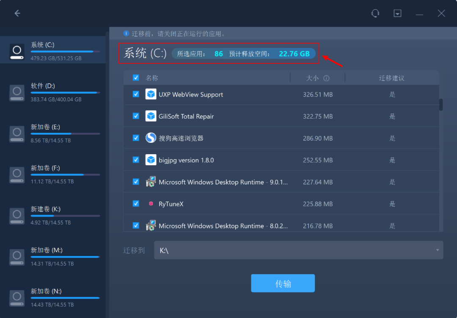Open the title bar dropdown menu icon
The image size is (457, 318).
coord(397,13)
